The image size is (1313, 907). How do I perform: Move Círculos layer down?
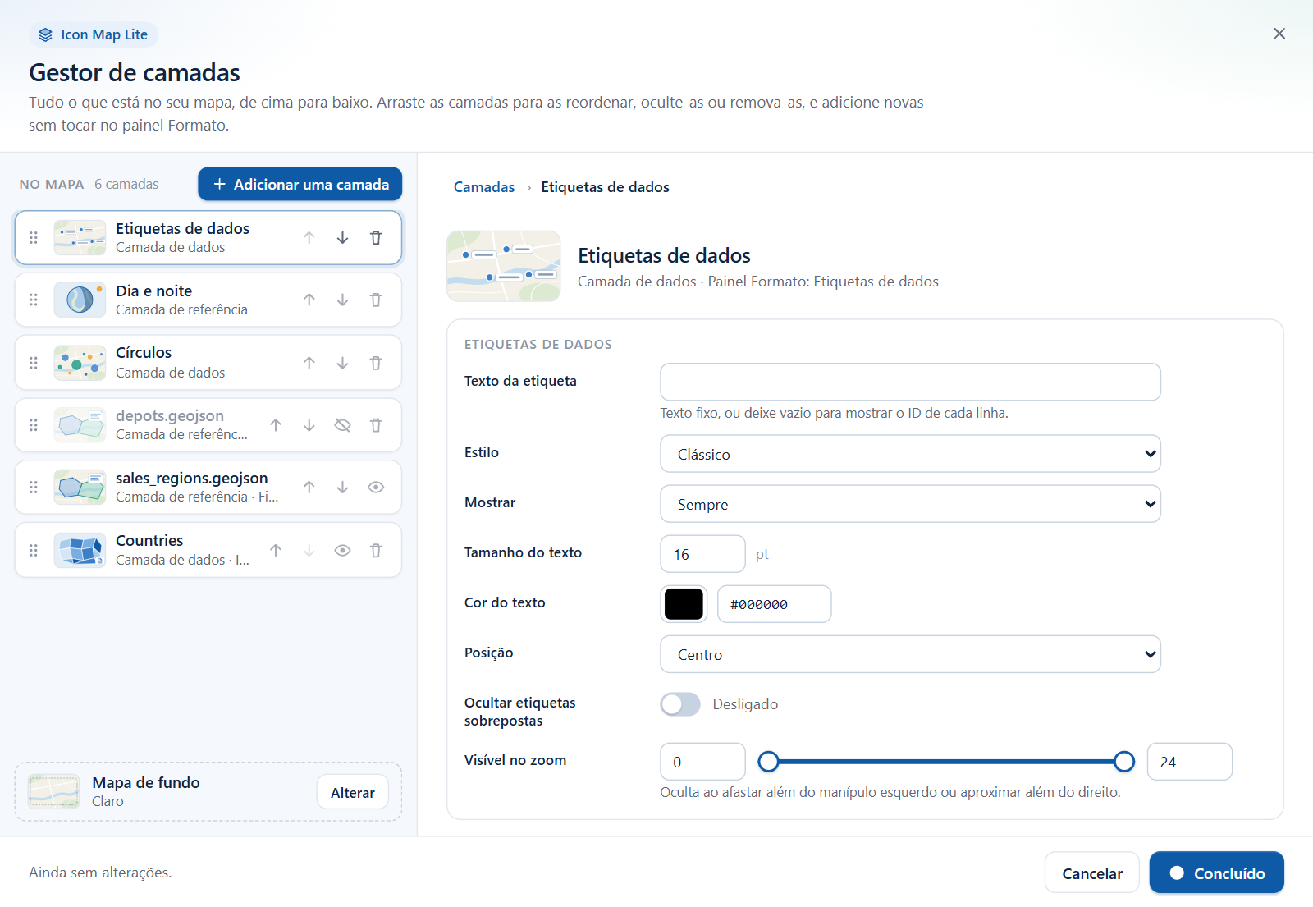point(342,363)
